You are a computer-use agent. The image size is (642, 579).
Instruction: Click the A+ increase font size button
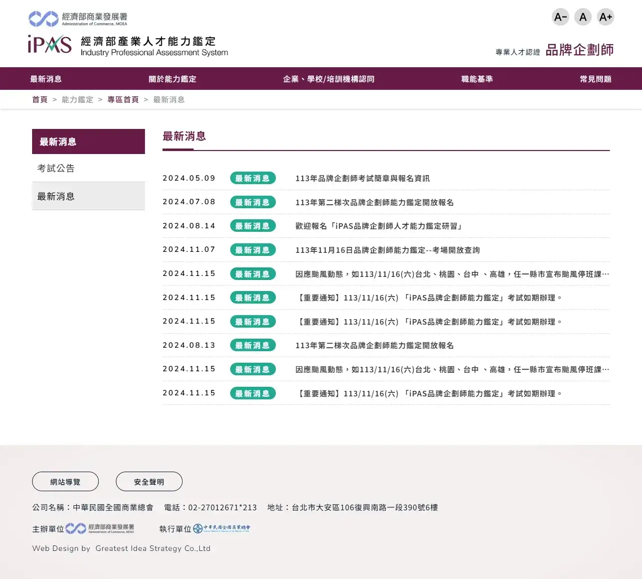(x=605, y=17)
